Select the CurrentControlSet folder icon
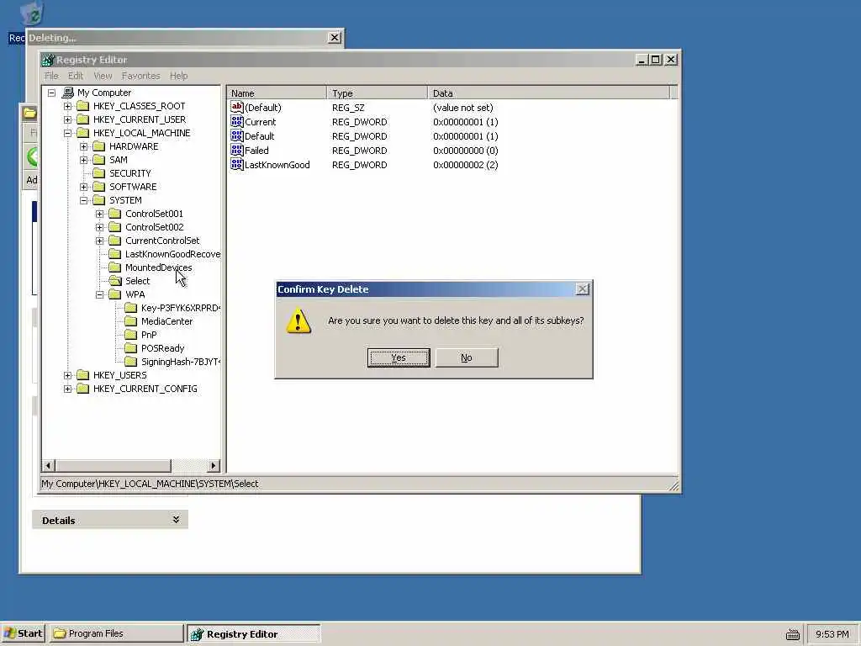Image resolution: width=861 pixels, height=646 pixels. (114, 240)
